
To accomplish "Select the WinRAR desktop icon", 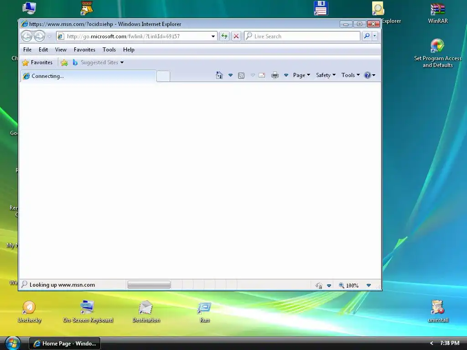I will pos(437,13).
